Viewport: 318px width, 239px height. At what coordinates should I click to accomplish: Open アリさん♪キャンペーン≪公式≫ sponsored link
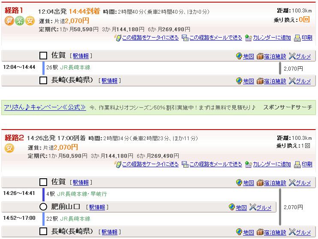coord(45,107)
